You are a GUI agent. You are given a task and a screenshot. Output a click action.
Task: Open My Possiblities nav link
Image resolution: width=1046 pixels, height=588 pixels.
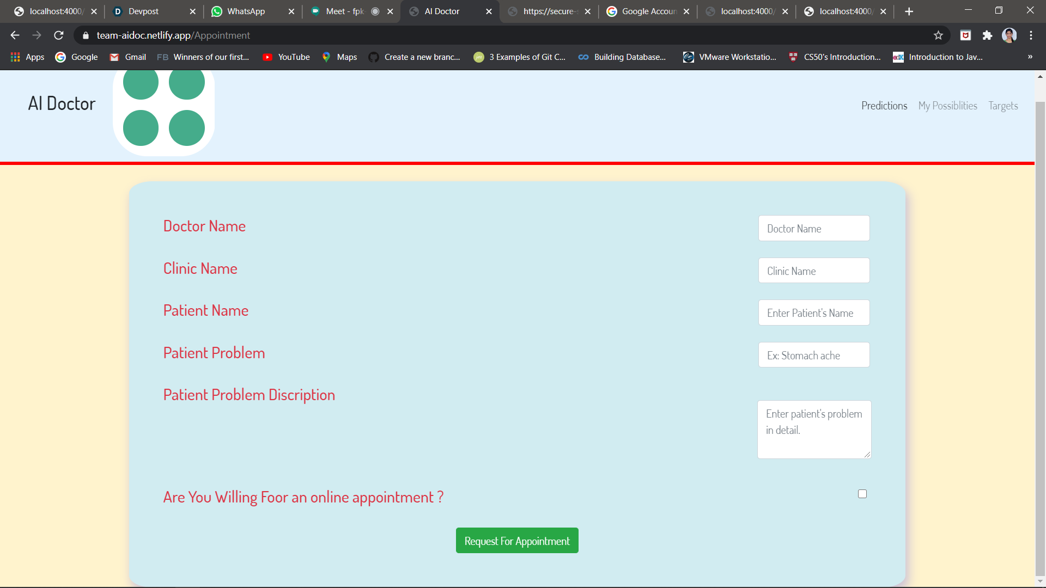point(947,106)
